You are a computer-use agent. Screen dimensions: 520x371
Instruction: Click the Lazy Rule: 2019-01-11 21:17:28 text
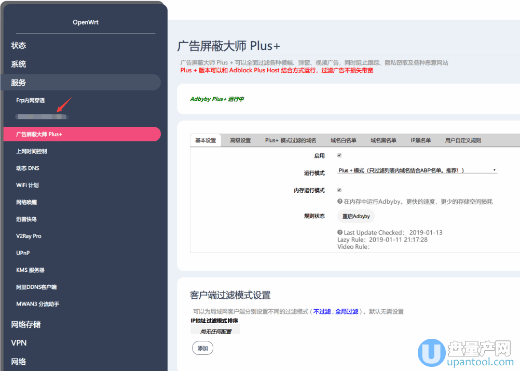(382, 240)
